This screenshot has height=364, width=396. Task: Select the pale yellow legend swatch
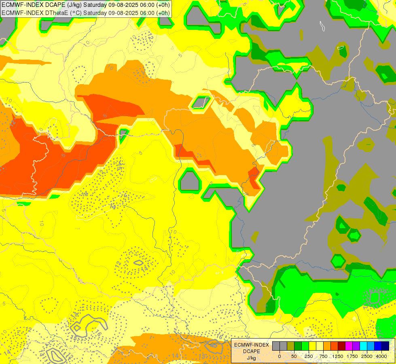pos(320,346)
